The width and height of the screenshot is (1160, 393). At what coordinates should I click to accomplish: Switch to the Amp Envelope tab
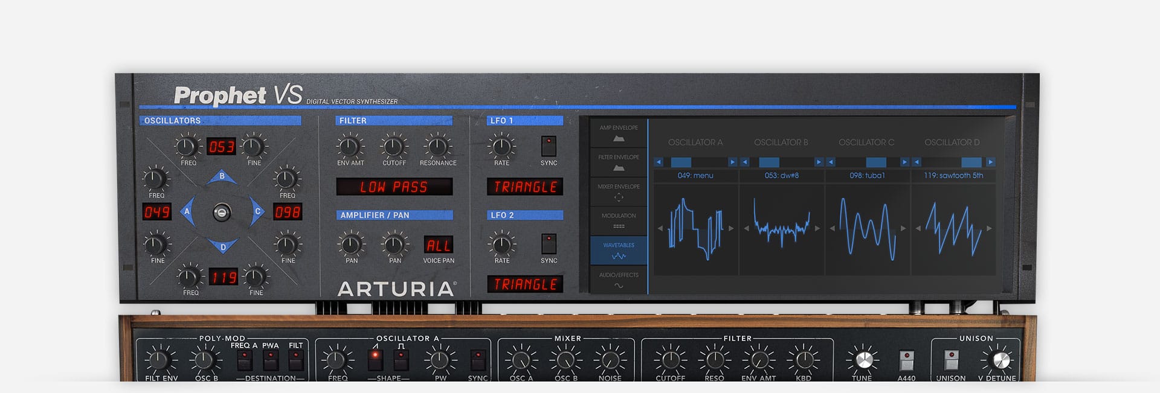tap(619, 133)
